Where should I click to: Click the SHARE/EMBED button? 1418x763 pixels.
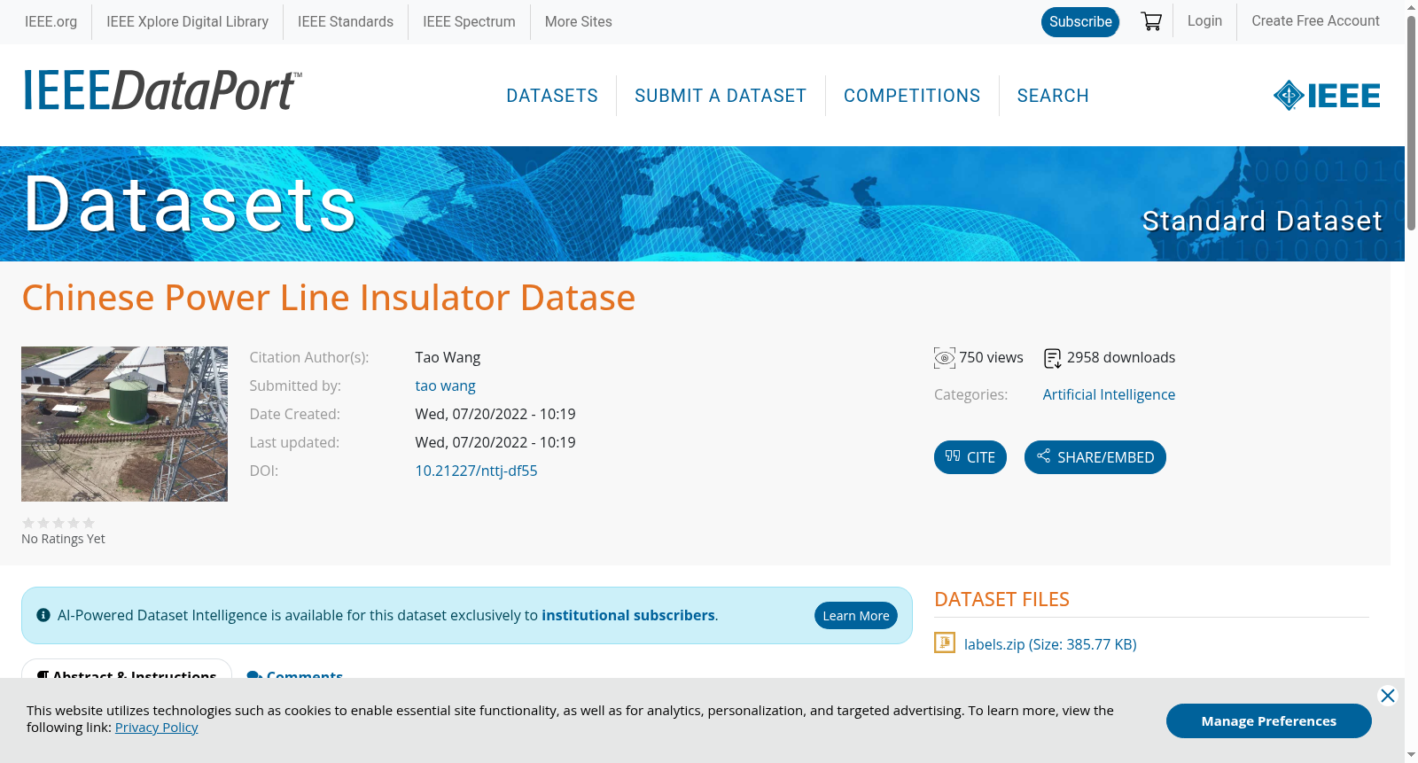pos(1095,457)
